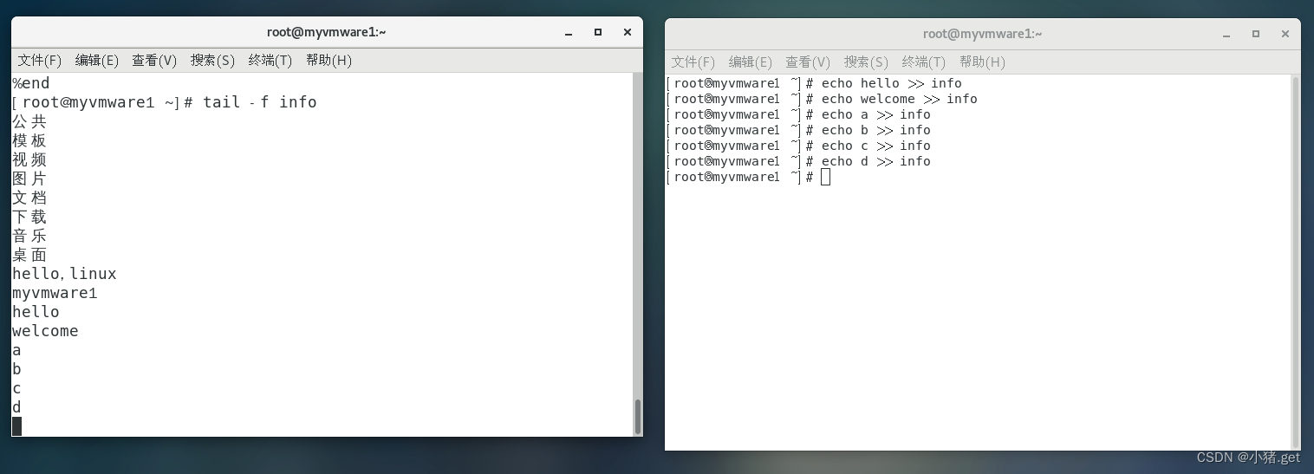Minimize the right terminal window
Image resolution: width=1314 pixels, height=474 pixels.
click(x=1226, y=34)
